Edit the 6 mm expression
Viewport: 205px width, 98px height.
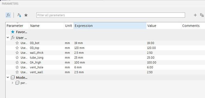(x=78, y=67)
